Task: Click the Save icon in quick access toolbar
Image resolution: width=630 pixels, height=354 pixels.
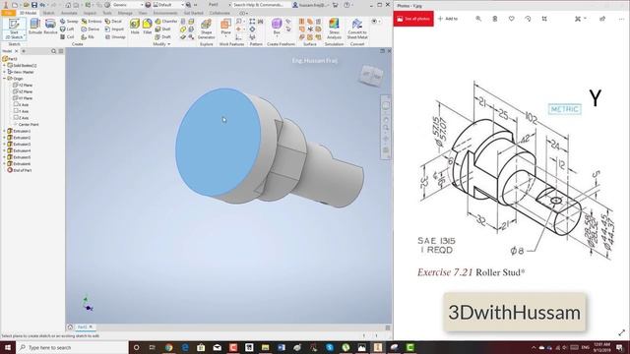Action: coord(34,5)
